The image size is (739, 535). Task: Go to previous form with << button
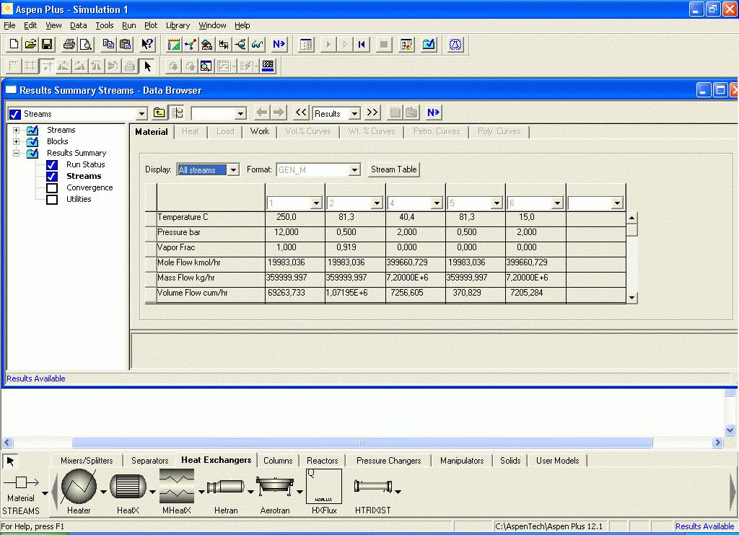tap(301, 112)
